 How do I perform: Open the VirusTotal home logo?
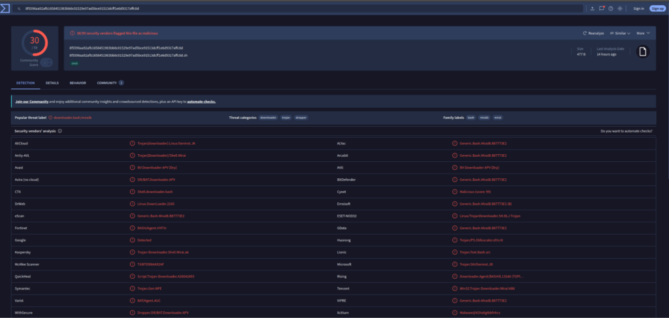point(5,8)
